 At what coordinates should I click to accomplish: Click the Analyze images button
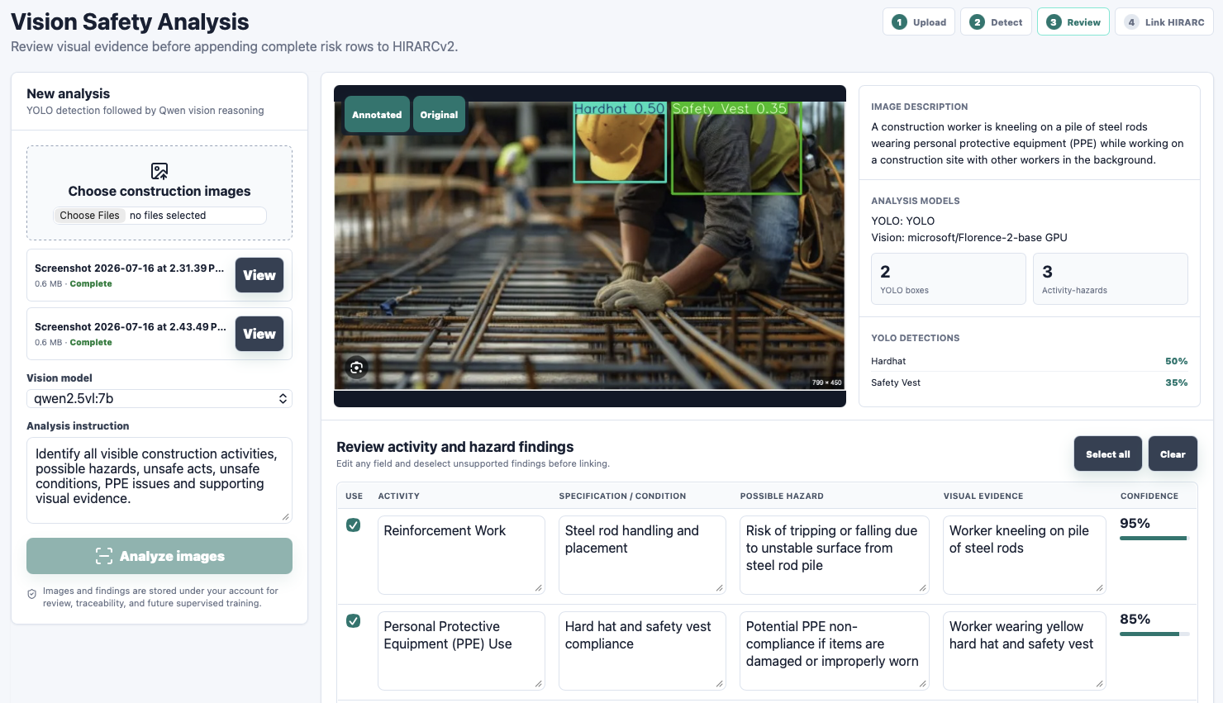tap(159, 556)
